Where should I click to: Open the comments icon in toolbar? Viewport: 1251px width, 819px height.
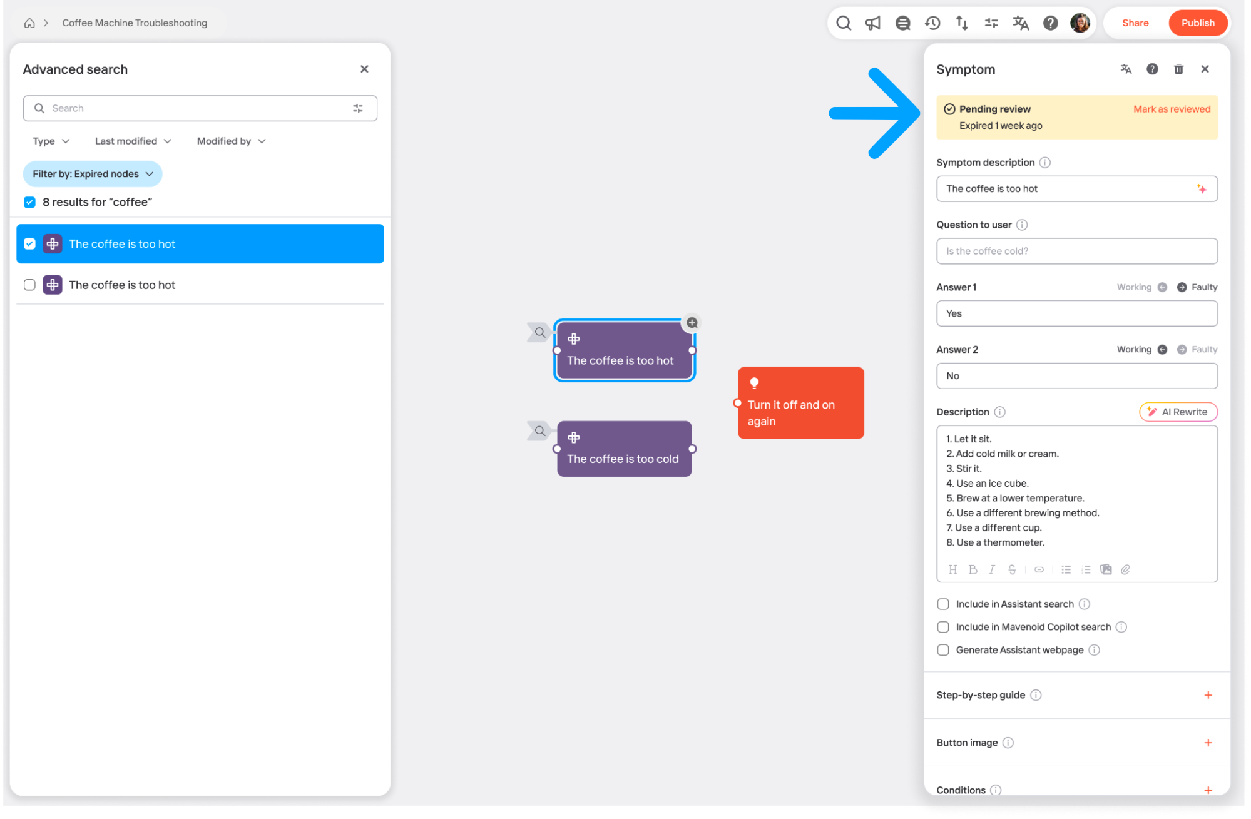902,23
